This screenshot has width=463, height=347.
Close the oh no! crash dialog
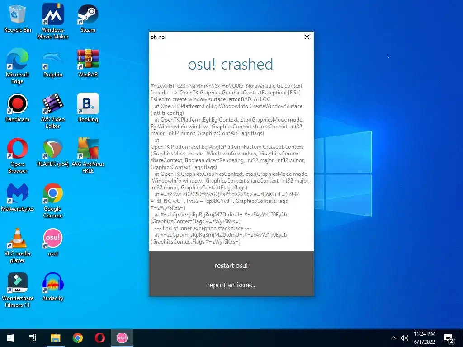point(307,37)
